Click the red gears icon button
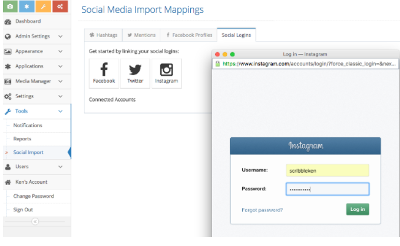400x246 pixels. 60,6
